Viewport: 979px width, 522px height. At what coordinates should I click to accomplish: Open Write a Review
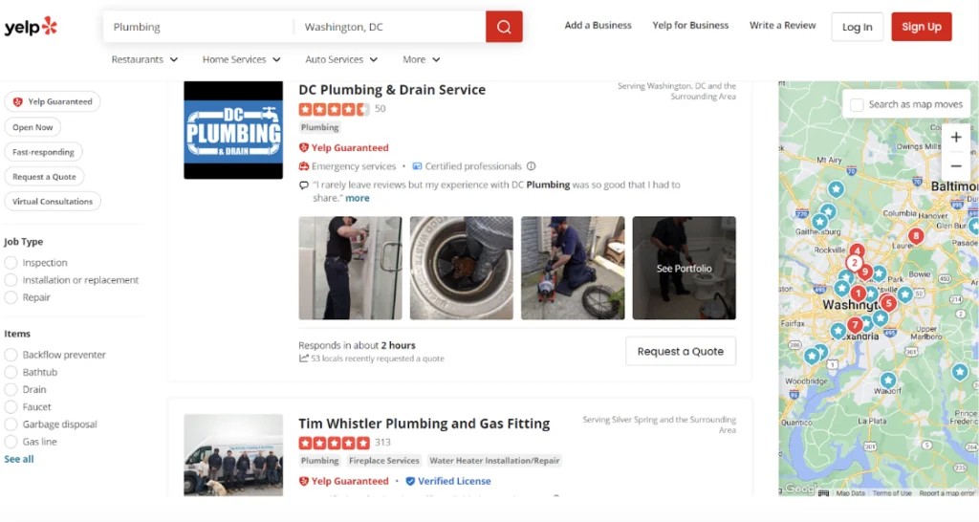point(782,25)
